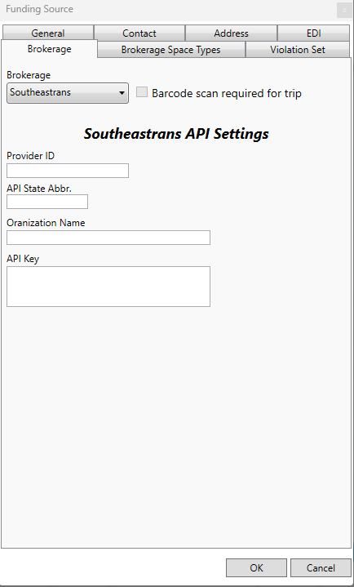Enable the barcode scan required checkbox
The width and height of the screenshot is (354, 587).
tap(142, 92)
